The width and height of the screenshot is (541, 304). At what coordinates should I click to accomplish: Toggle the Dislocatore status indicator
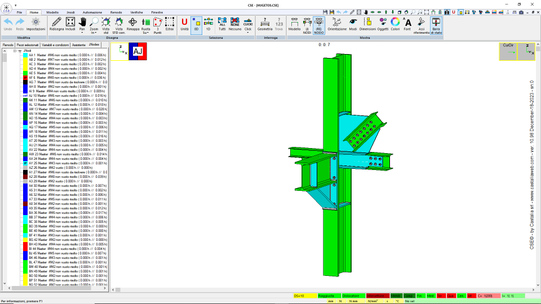click(x=353, y=296)
